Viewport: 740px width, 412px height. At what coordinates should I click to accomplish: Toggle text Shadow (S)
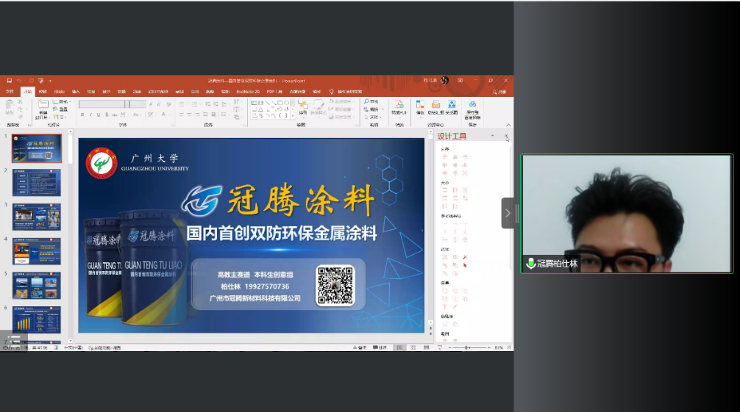pos(107,115)
